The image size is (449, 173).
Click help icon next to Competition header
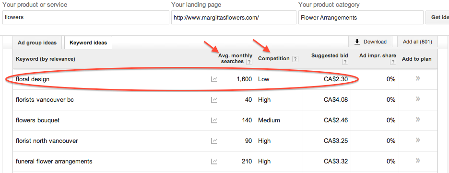click(295, 59)
